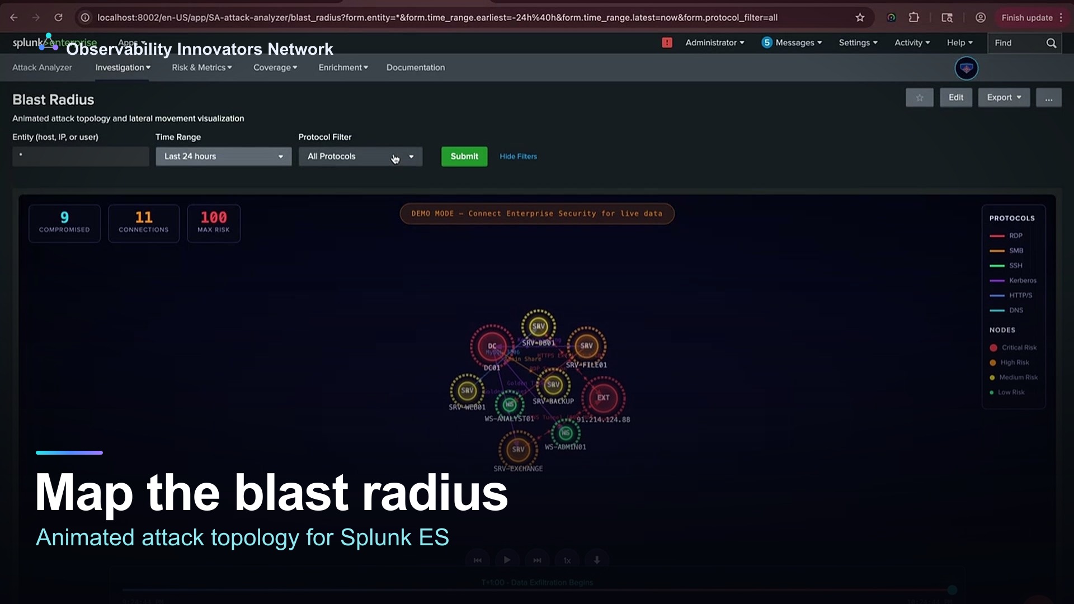Click the green Submit button
The image size is (1074, 604).
pyautogui.click(x=464, y=157)
